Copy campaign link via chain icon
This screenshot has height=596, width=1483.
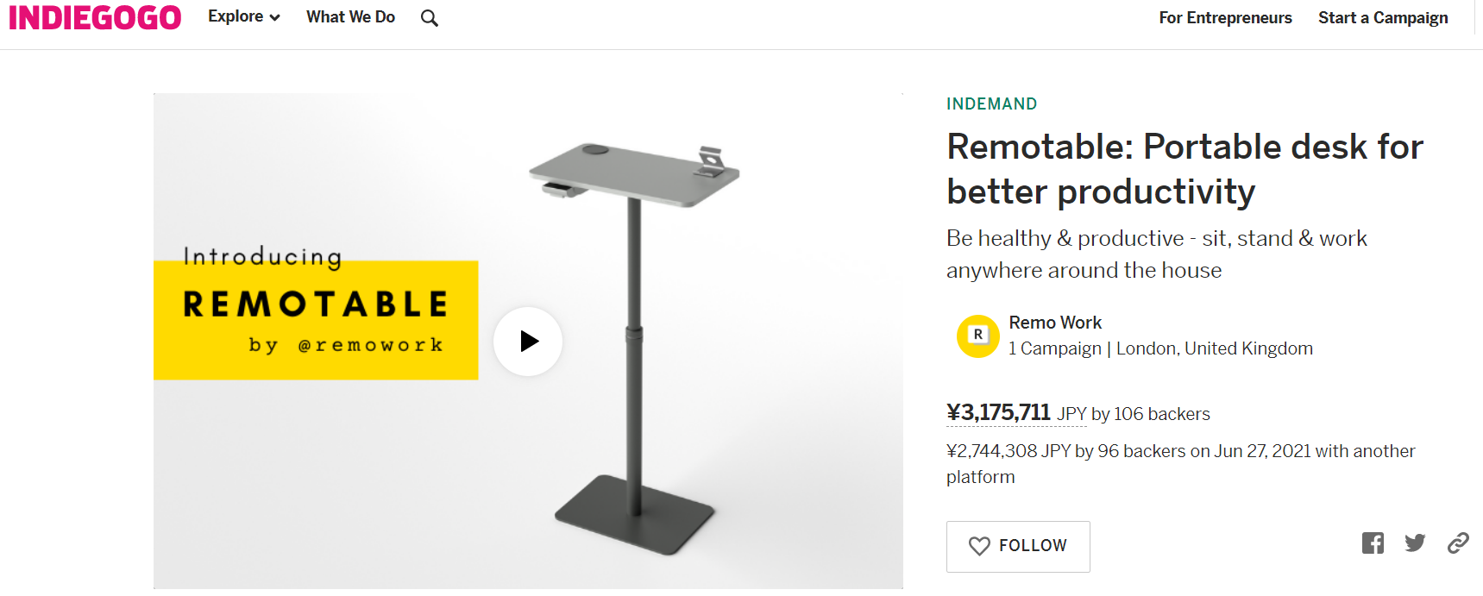[x=1458, y=543]
